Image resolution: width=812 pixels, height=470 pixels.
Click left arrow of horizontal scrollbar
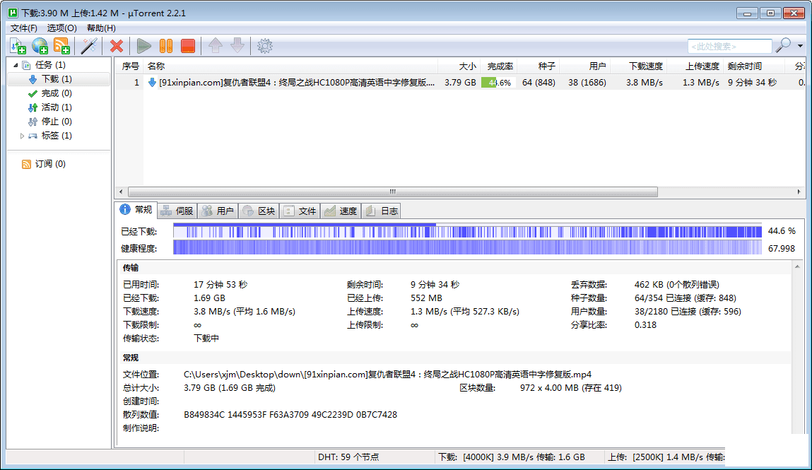coord(121,192)
